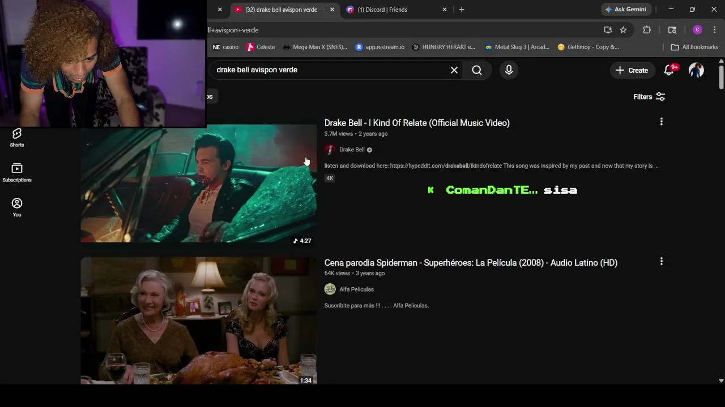Play the Drake Bell video thumbnail

[199, 184]
